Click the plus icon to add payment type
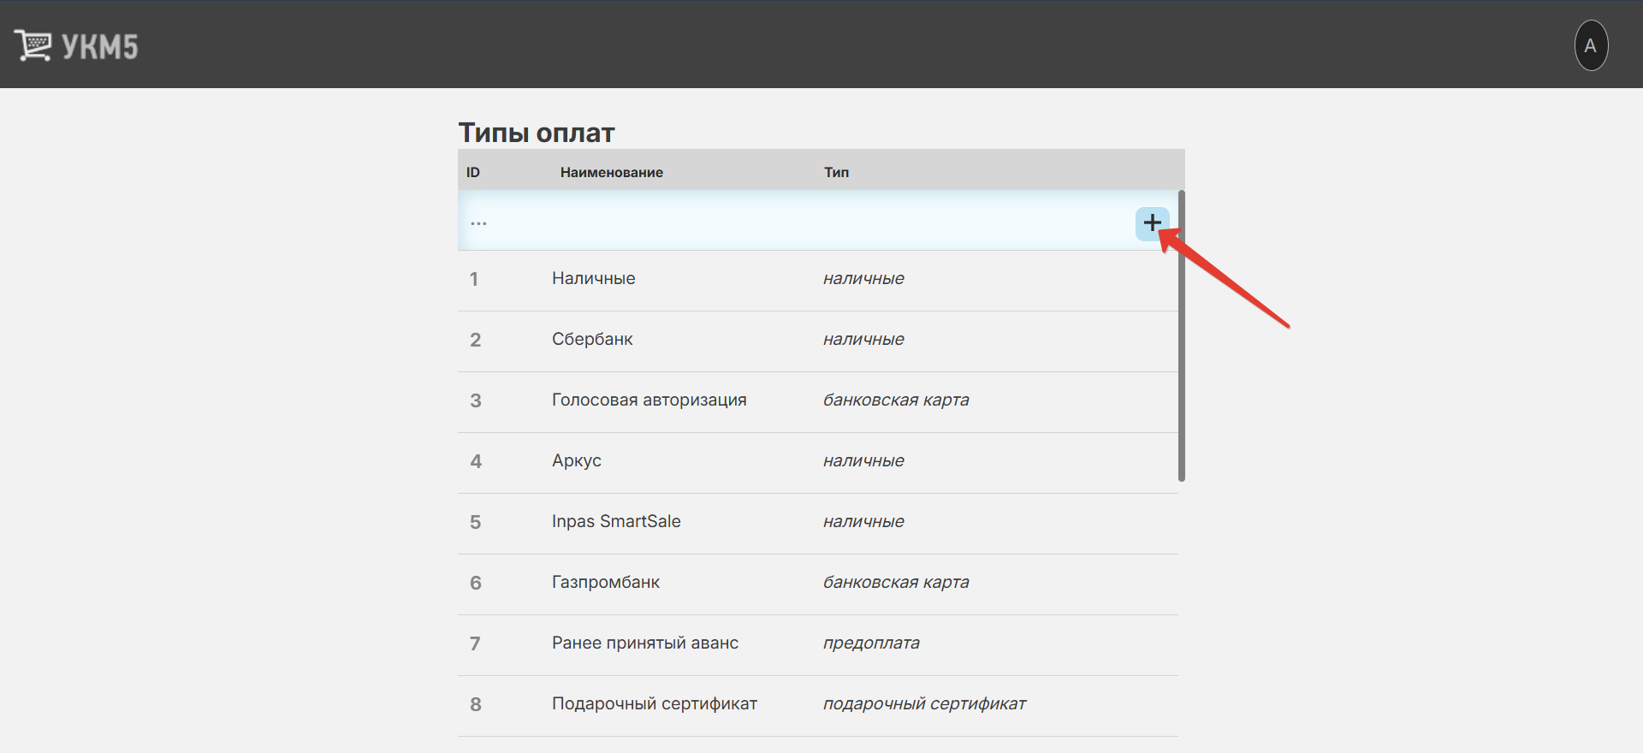 1152,223
